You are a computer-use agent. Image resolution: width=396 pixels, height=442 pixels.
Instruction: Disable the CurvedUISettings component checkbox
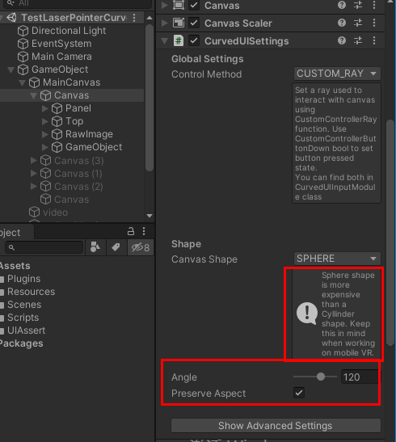[x=194, y=41]
